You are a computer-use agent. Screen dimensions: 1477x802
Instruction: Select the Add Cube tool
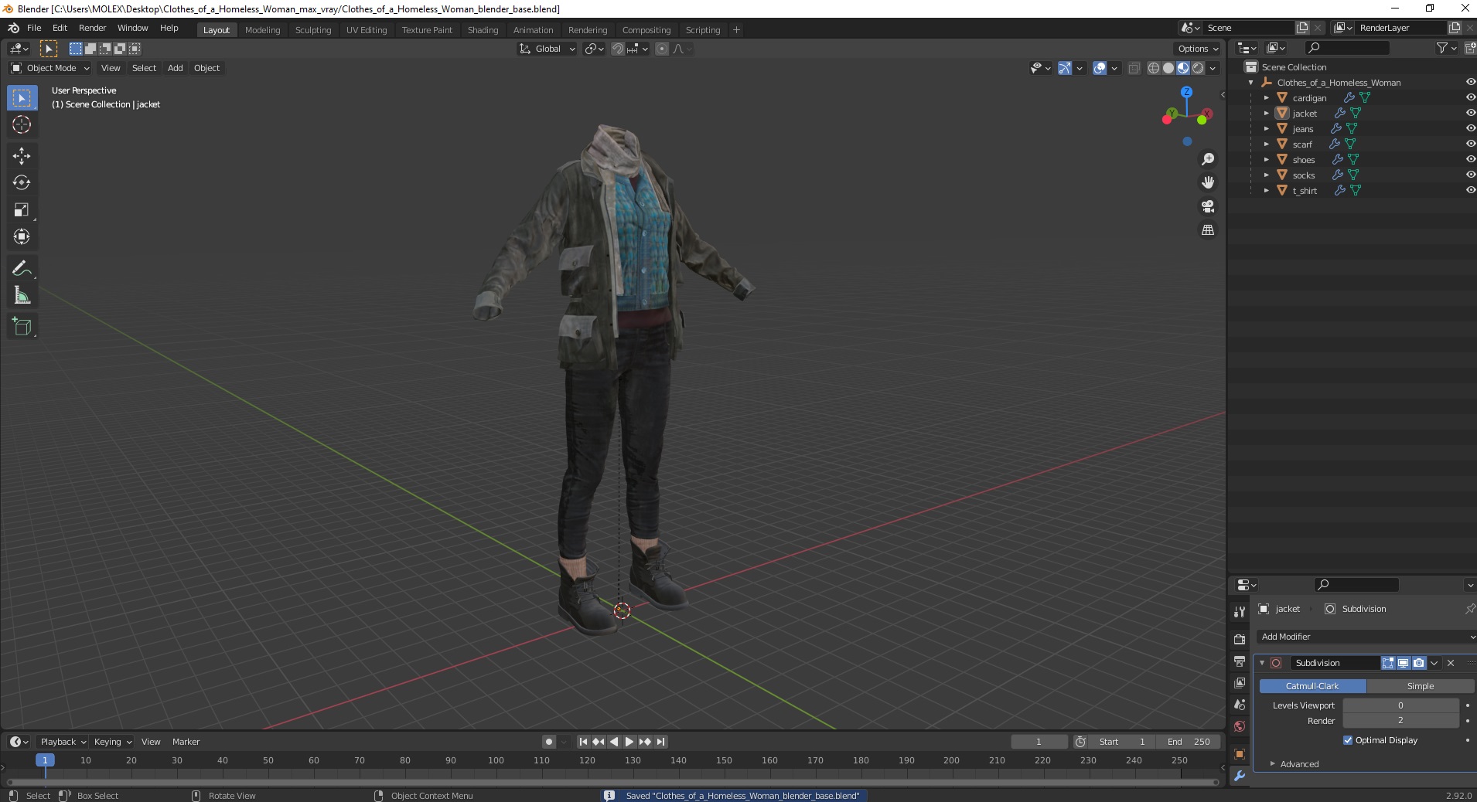pos(22,327)
